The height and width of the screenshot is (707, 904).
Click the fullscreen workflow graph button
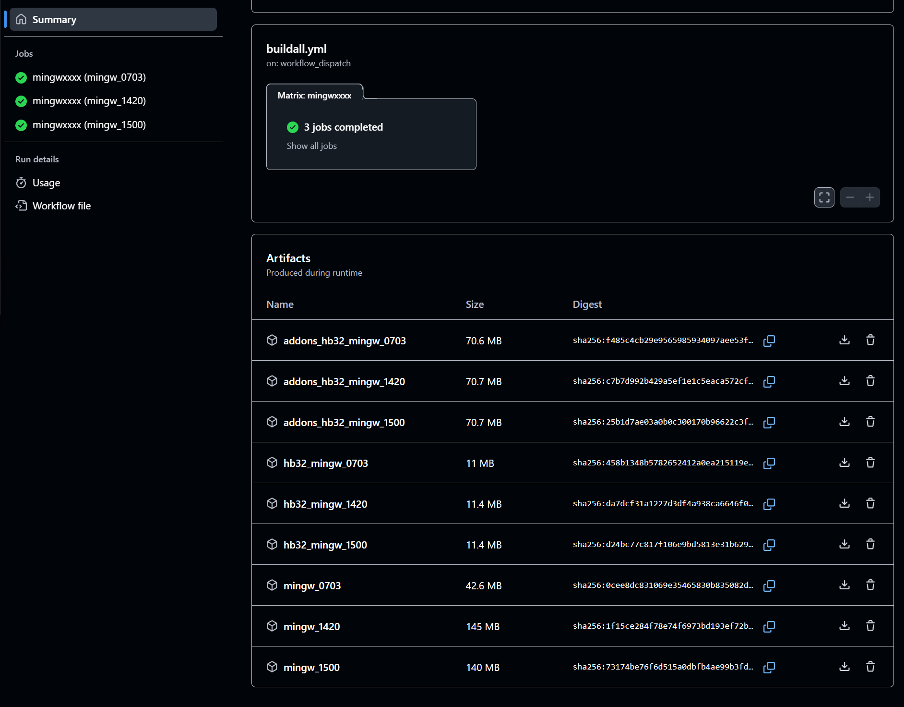(x=824, y=197)
